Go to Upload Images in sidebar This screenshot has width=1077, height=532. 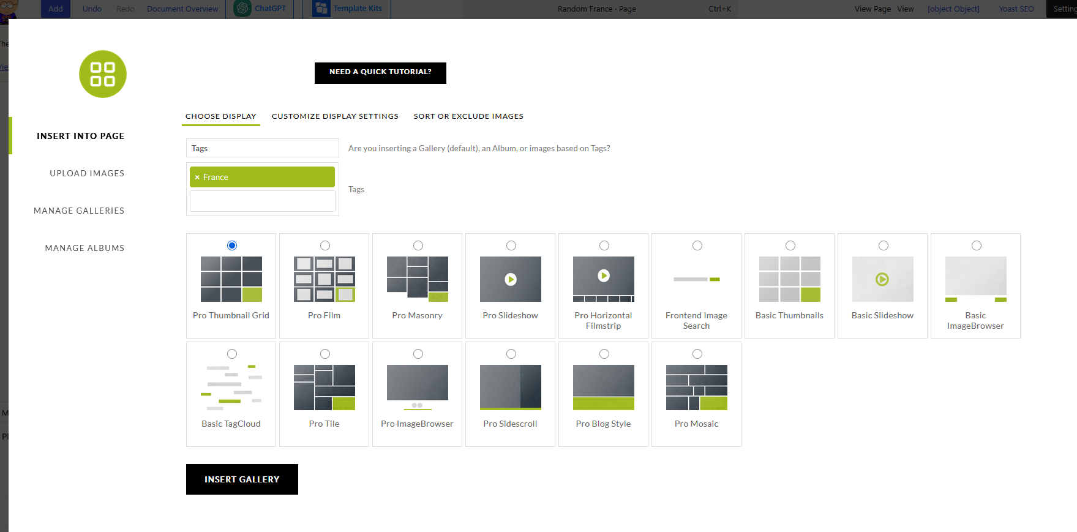[x=87, y=173]
